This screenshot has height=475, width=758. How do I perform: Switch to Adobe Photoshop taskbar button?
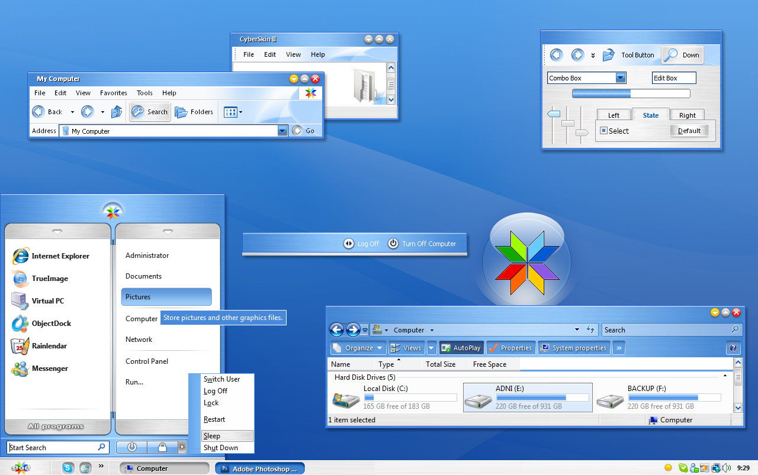tap(260, 468)
